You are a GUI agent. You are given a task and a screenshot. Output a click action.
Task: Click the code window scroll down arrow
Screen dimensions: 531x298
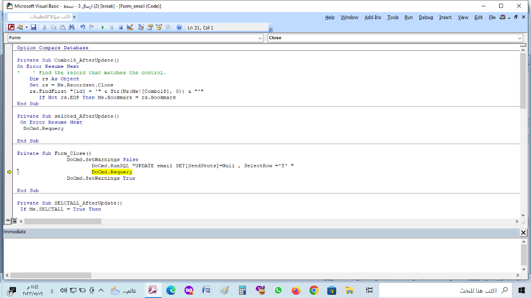(x=523, y=215)
